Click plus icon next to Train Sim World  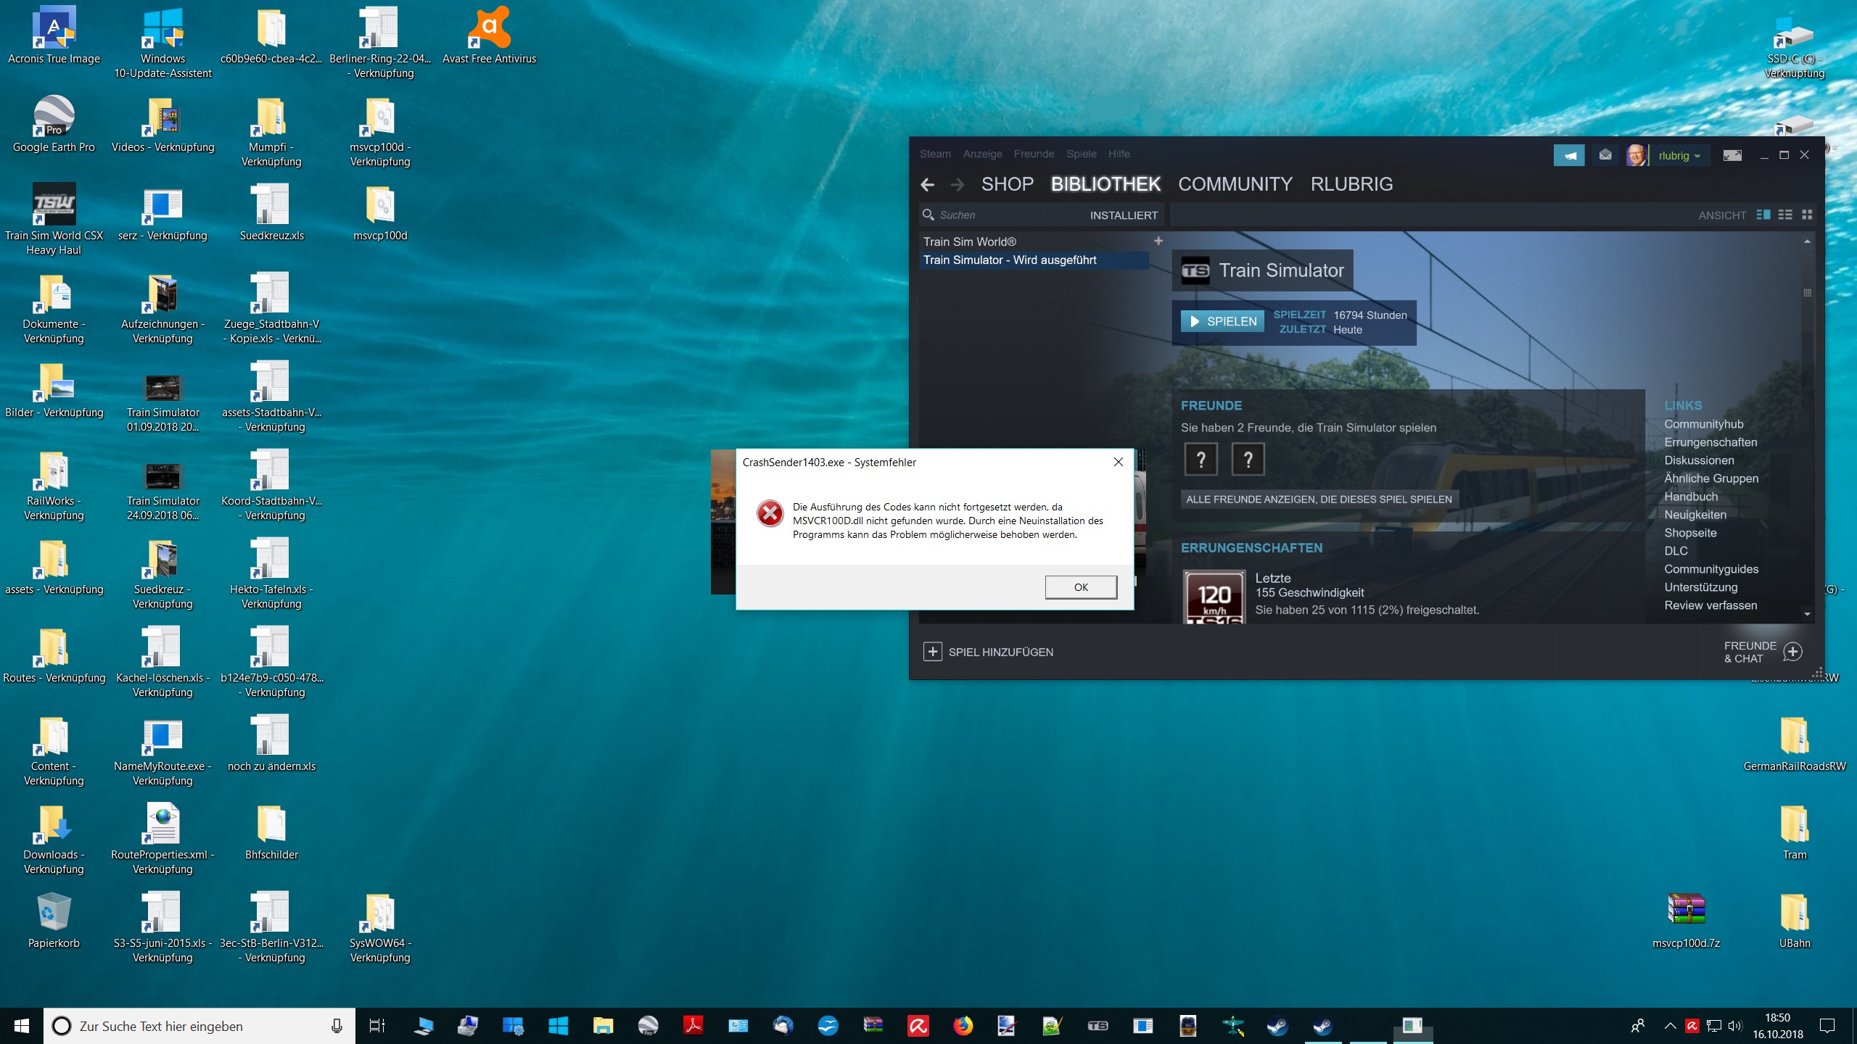pyautogui.click(x=1158, y=241)
